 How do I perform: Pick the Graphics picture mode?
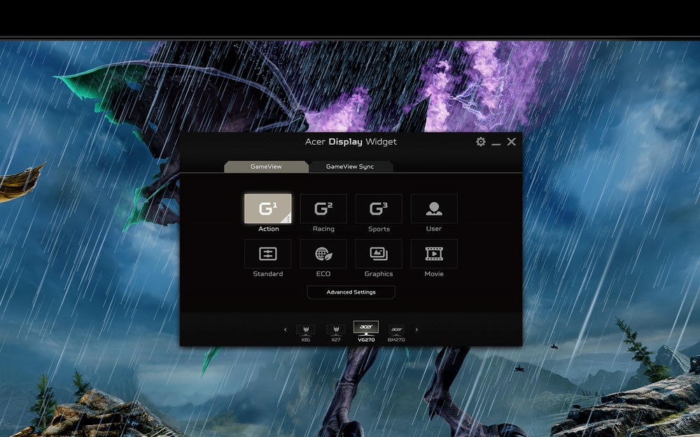coord(379,254)
